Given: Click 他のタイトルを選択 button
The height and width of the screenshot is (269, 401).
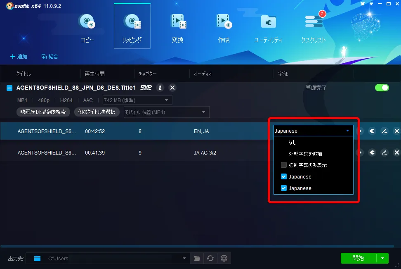Looking at the screenshot, I should pos(97,112).
